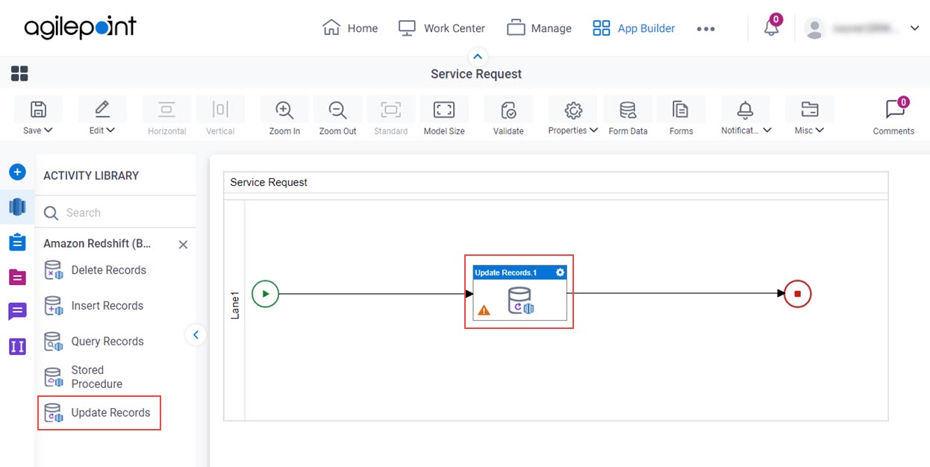Open the Edit pencil tool
The image size is (930, 467).
(x=102, y=110)
